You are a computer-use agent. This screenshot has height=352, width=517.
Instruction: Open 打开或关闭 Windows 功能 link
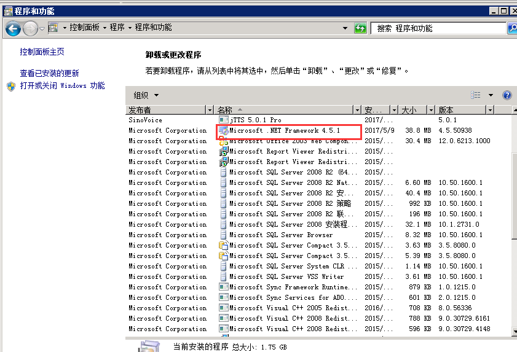click(62, 85)
